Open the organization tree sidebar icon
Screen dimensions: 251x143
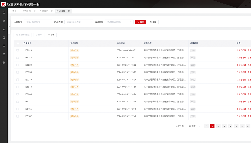click(4, 62)
